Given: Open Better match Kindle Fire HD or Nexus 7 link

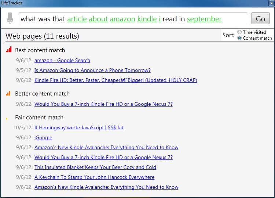Looking at the screenshot, I should (103, 104).
